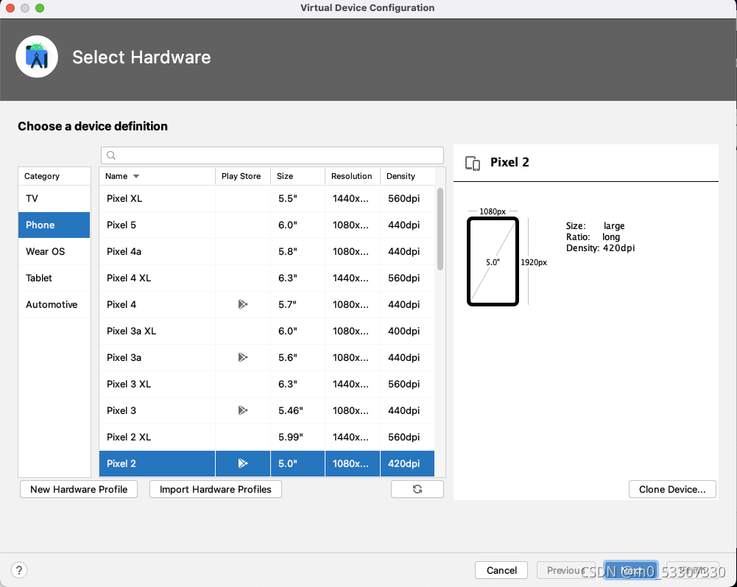Viewport: 737px width, 587px height.
Task: Select the Pixel 3a XL device
Action: (x=267, y=331)
